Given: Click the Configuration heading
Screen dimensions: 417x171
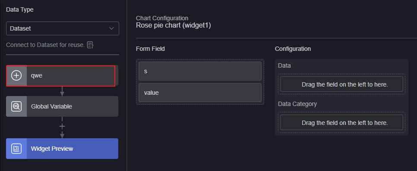Looking at the screenshot, I should pyautogui.click(x=293, y=49).
